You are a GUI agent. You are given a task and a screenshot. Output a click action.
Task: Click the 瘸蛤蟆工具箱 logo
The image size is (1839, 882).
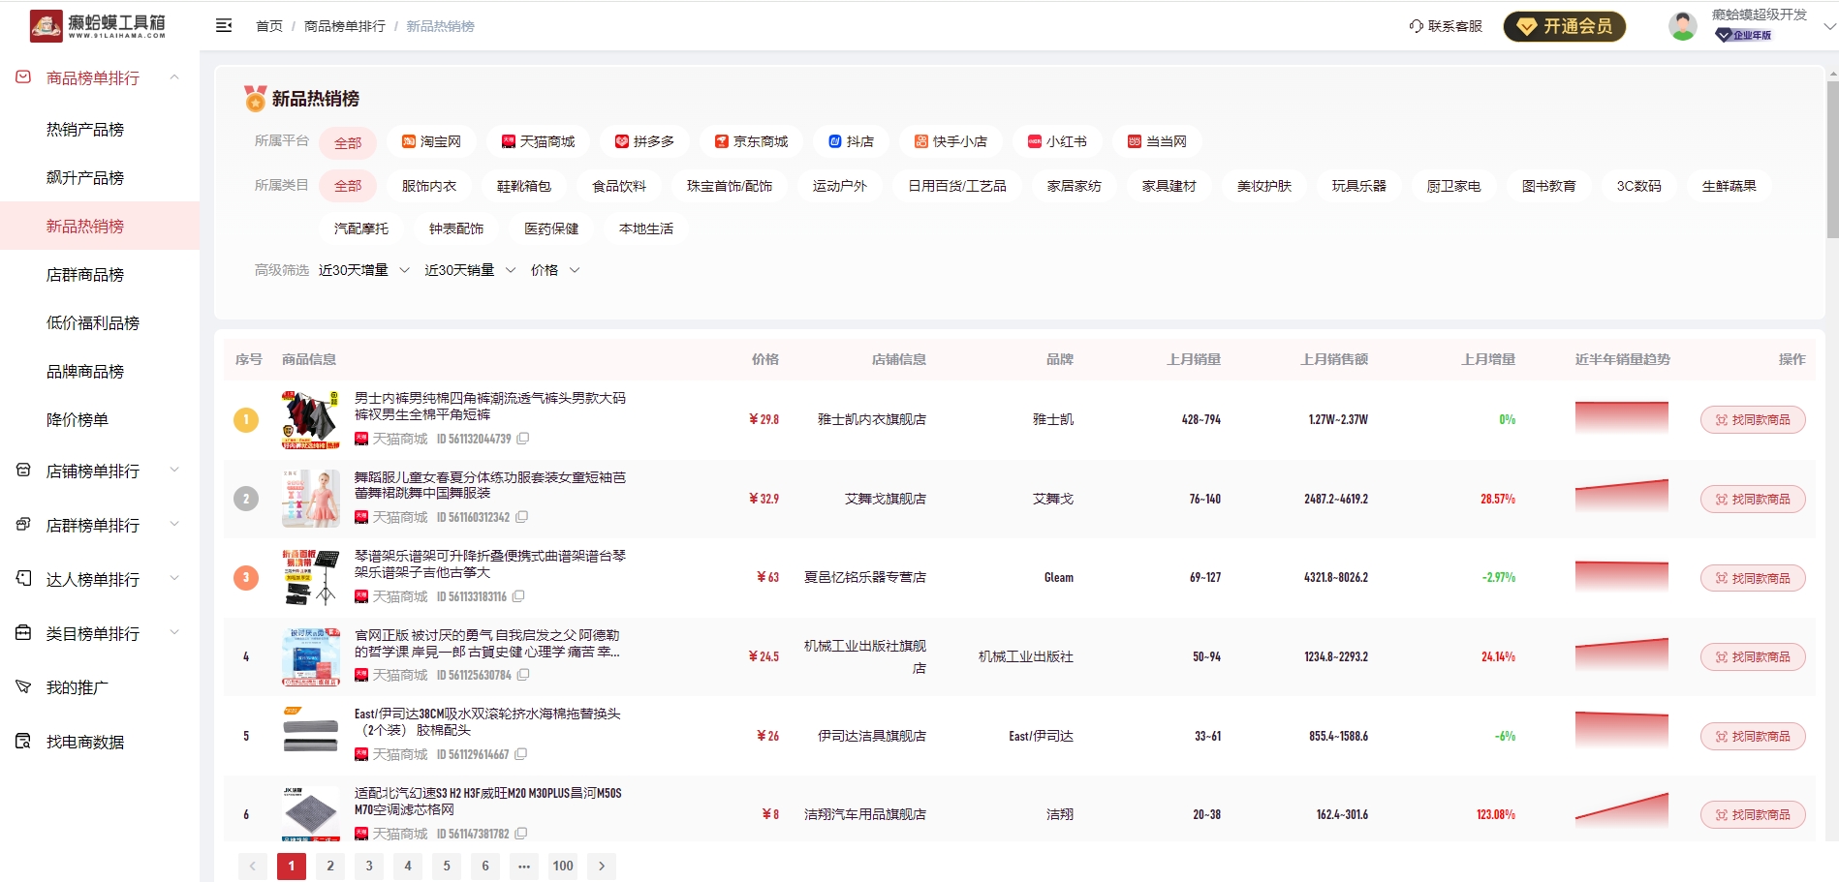(x=98, y=26)
